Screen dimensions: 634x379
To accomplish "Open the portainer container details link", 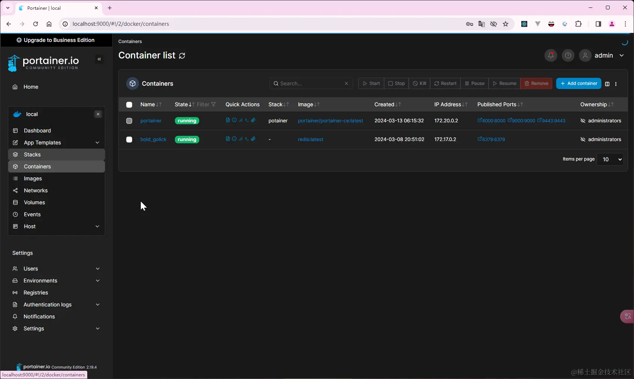I will [151, 121].
